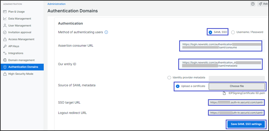
Task: Click the Integrations arrows icon
Action: click(5, 53)
